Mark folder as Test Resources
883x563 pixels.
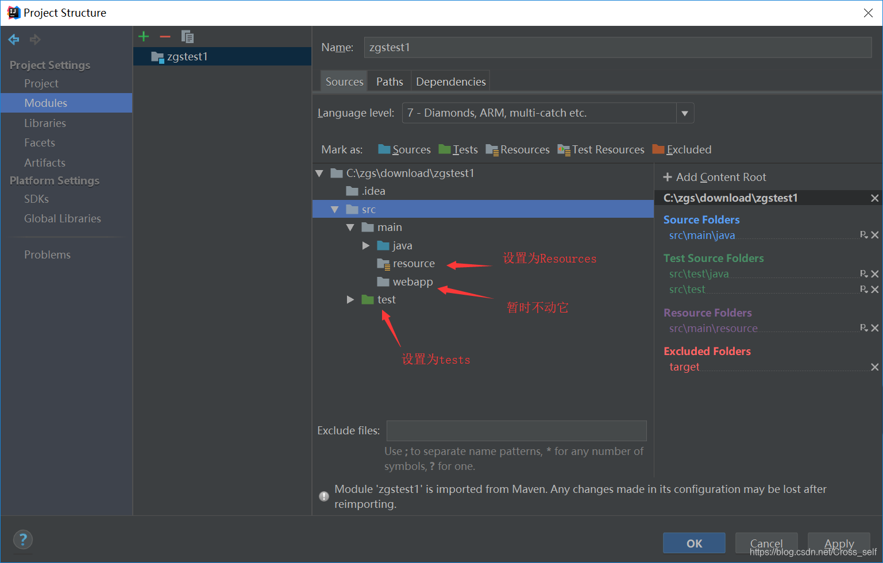tap(601, 149)
